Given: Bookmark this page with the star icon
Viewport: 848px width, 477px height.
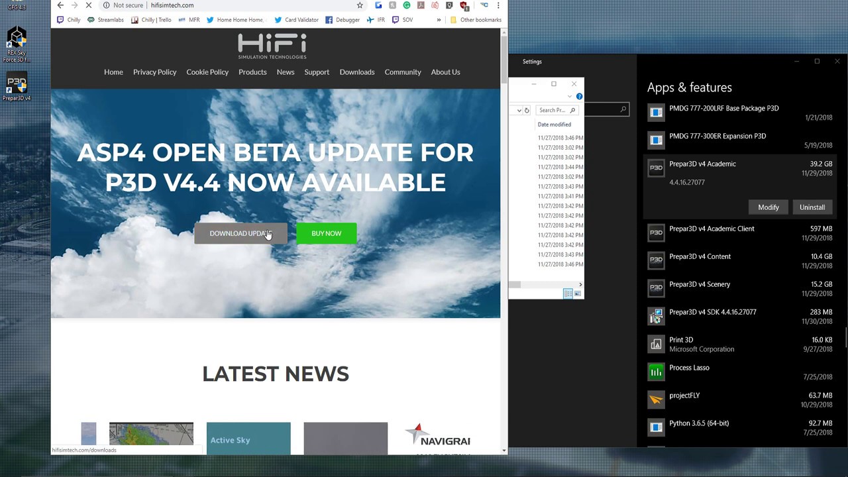Looking at the screenshot, I should [x=360, y=5].
